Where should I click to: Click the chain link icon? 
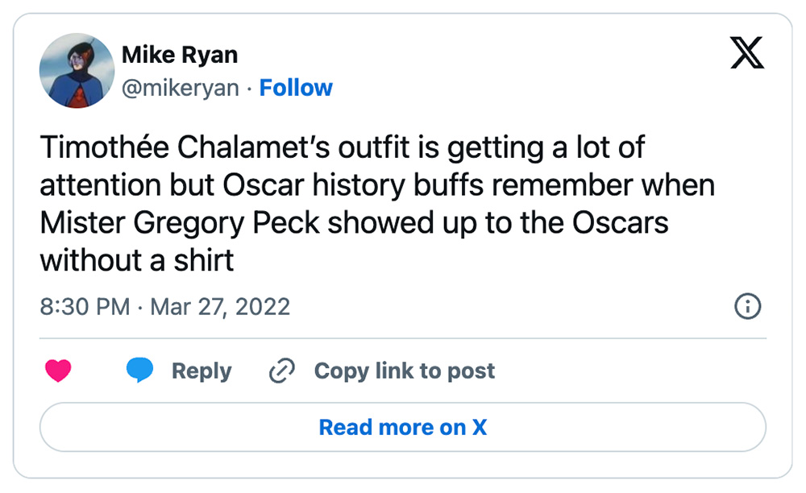282,371
